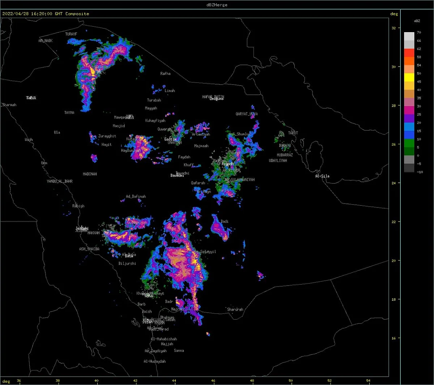
Task: Click the red 58-62 dBZ legend swatch
Action: [409, 53]
